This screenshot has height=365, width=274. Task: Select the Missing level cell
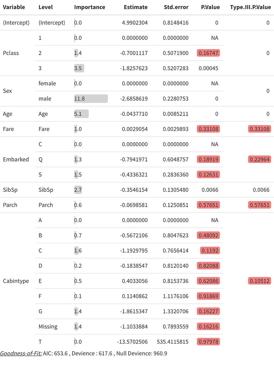pyautogui.click(x=48, y=327)
